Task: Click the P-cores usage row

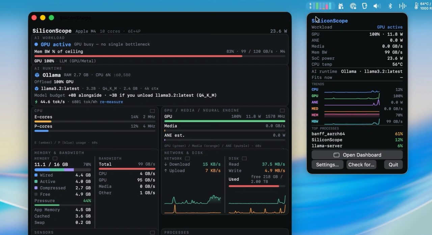Action: point(95,128)
